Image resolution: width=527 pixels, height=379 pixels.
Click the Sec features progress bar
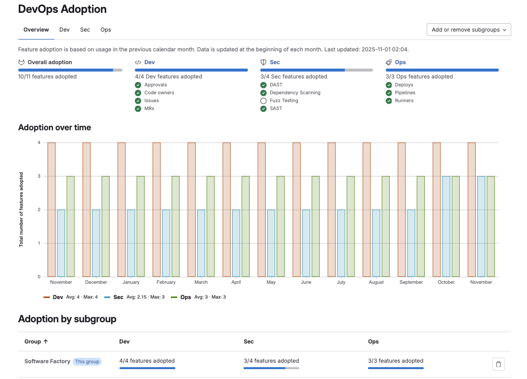coord(317,70)
